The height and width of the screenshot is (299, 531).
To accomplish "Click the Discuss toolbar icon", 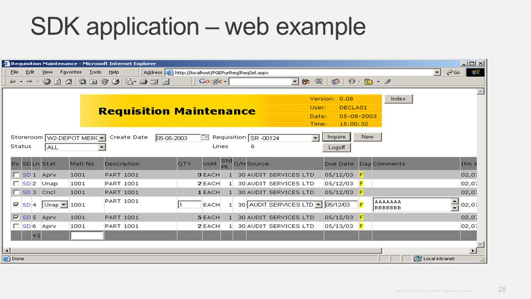I will pos(165,82).
